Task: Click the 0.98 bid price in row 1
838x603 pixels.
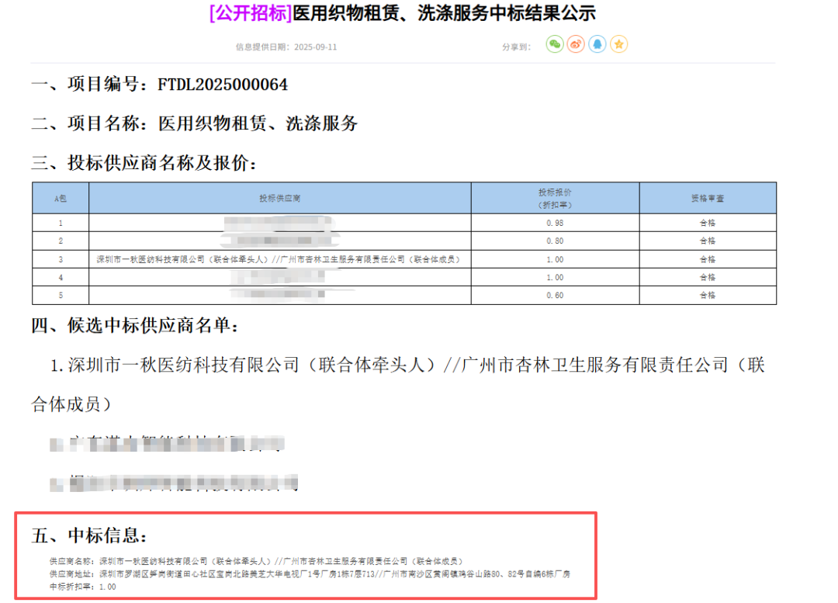Action: (555, 223)
